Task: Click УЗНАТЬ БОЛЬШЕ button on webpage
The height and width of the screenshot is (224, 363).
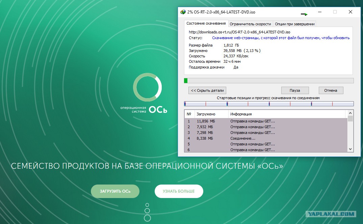Action: click(x=179, y=191)
